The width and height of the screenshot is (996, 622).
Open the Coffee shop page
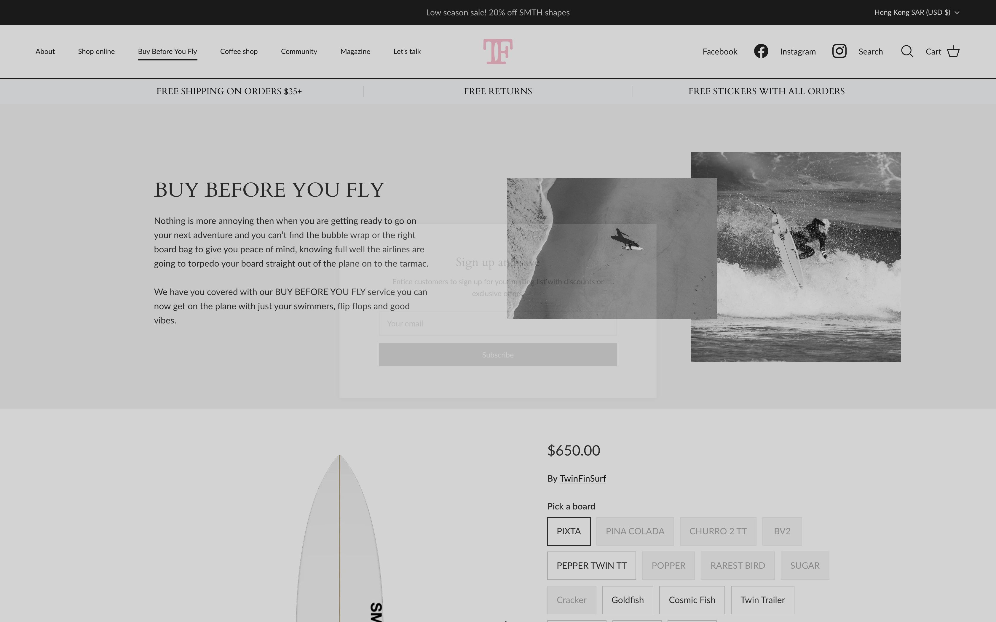(239, 51)
